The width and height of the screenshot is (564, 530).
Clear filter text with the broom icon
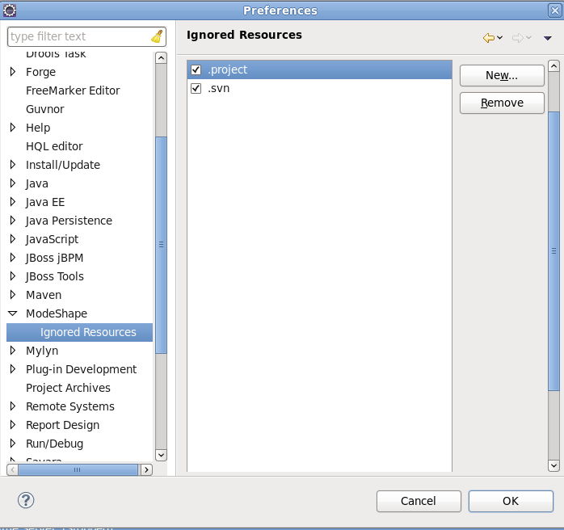(x=157, y=36)
